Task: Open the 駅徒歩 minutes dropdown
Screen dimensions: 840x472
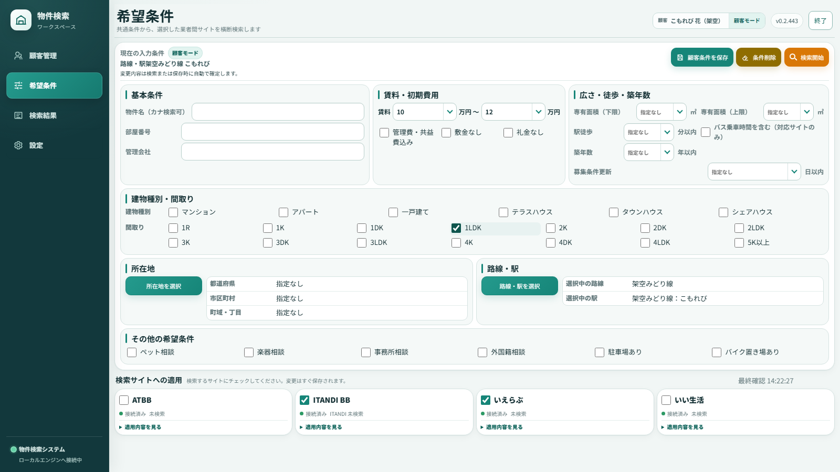Action: [x=649, y=132]
